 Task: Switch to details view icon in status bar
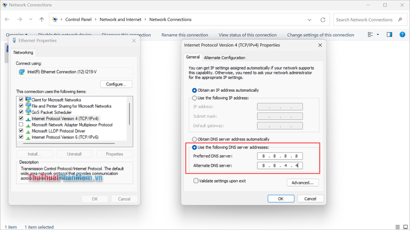click(x=398, y=227)
